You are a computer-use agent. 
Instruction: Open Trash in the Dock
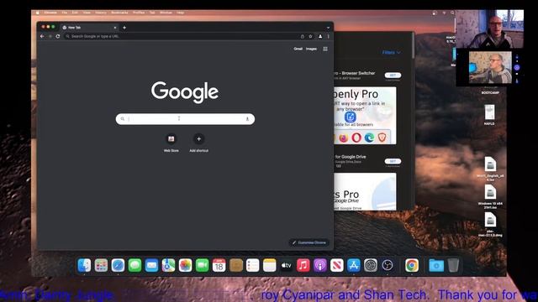point(453,265)
